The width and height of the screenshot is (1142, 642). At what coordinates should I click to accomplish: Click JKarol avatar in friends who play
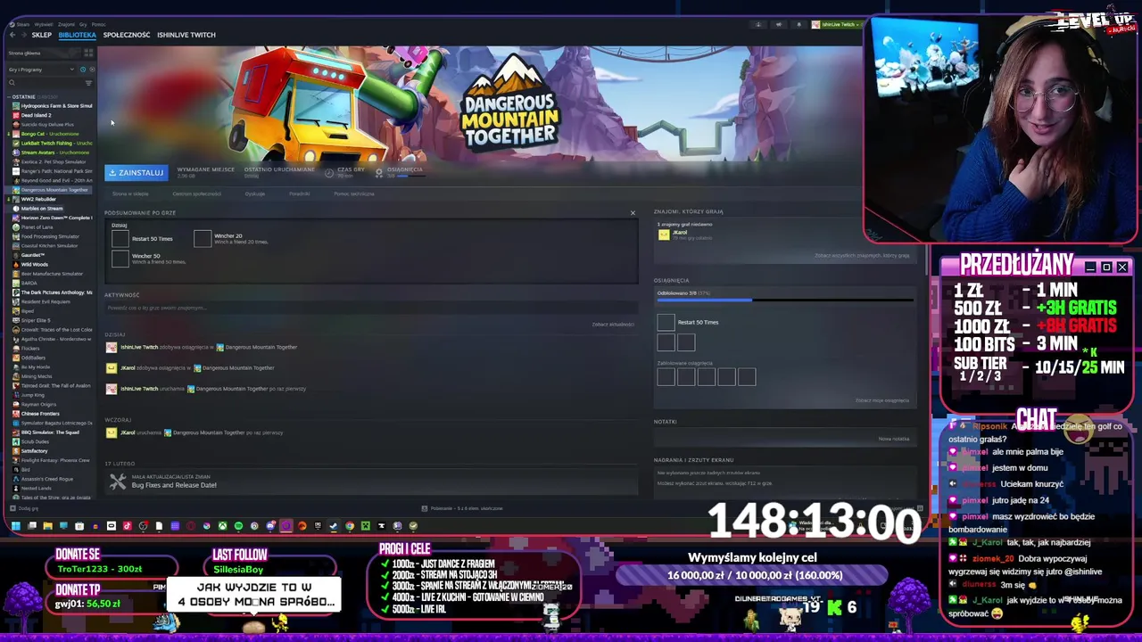point(664,235)
